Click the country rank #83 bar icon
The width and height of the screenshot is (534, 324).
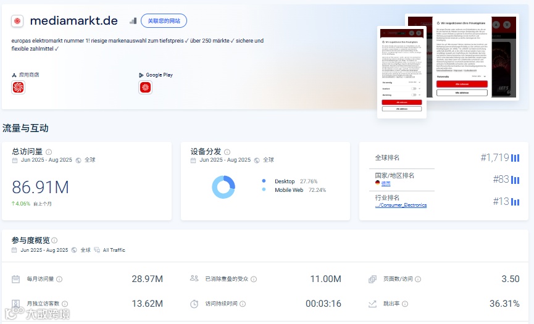[x=515, y=180]
